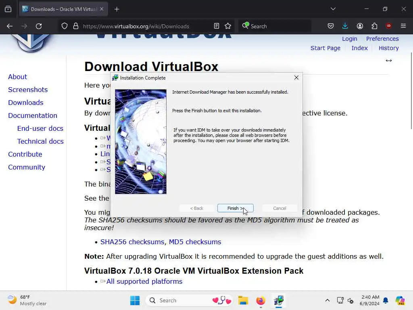The width and height of the screenshot is (413, 310).
Task: Click the installer globe artwork image
Action: 141,142
